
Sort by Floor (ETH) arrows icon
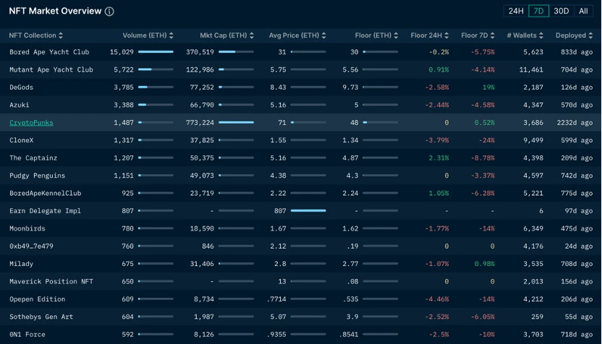coord(396,35)
